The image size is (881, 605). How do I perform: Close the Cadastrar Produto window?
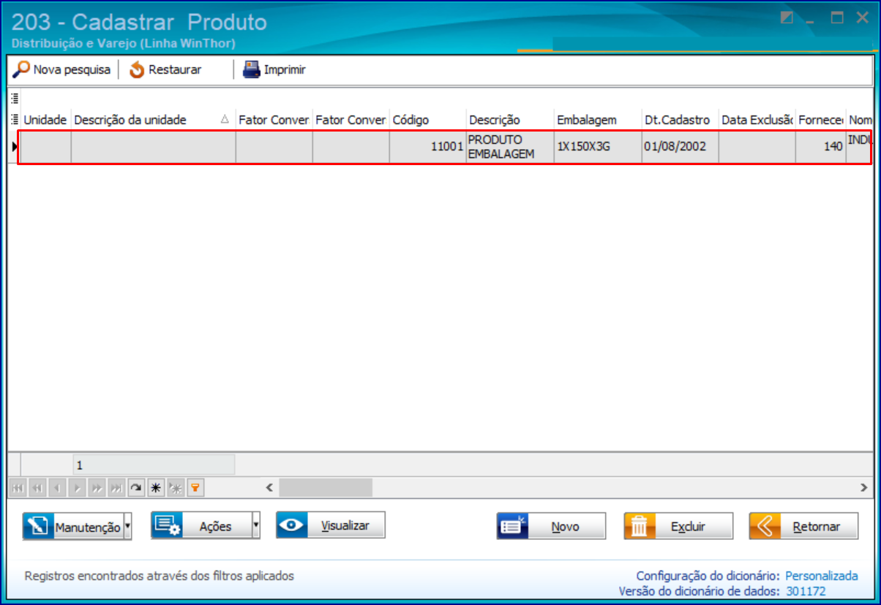click(x=862, y=18)
